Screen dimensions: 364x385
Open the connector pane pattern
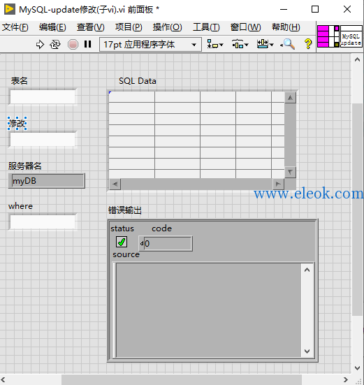pyautogui.click(x=328, y=36)
